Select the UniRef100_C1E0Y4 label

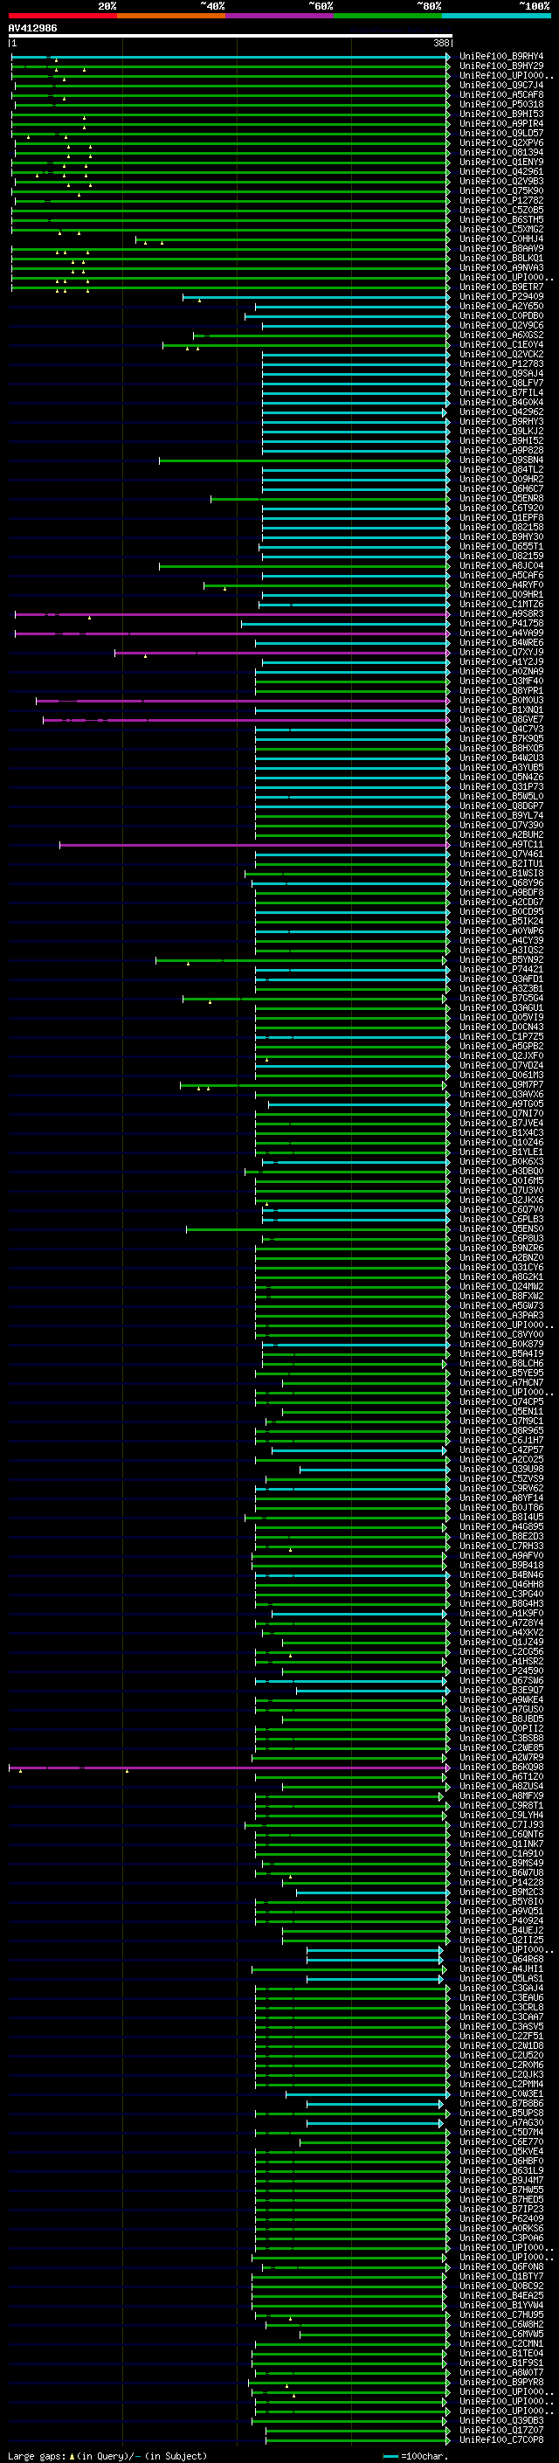(x=501, y=345)
